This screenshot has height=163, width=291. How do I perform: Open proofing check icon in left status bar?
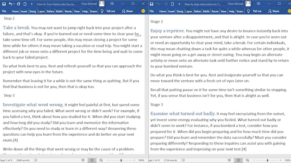tap(36, 160)
